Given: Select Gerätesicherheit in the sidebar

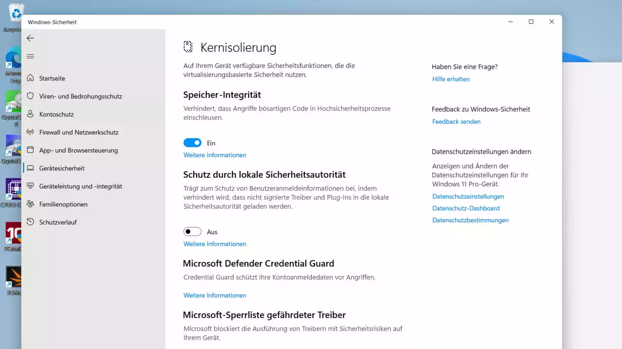Looking at the screenshot, I should point(62,168).
